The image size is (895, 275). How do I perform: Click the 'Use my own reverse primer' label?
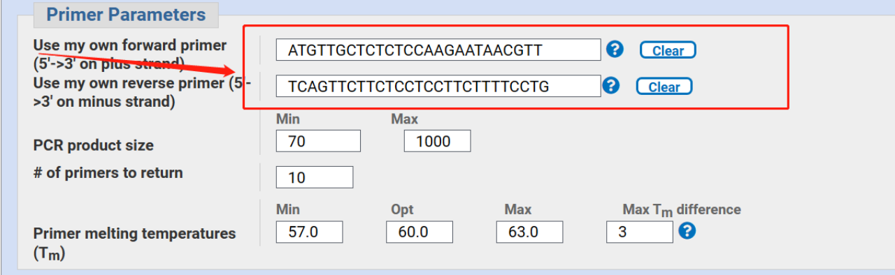[x=142, y=92]
